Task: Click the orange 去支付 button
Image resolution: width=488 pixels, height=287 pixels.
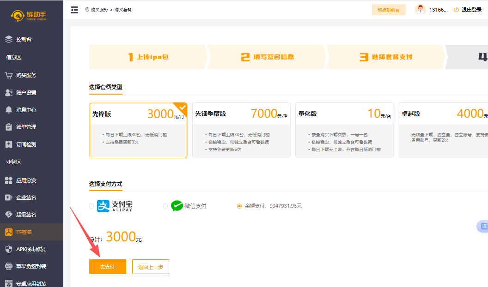Action: (107, 267)
